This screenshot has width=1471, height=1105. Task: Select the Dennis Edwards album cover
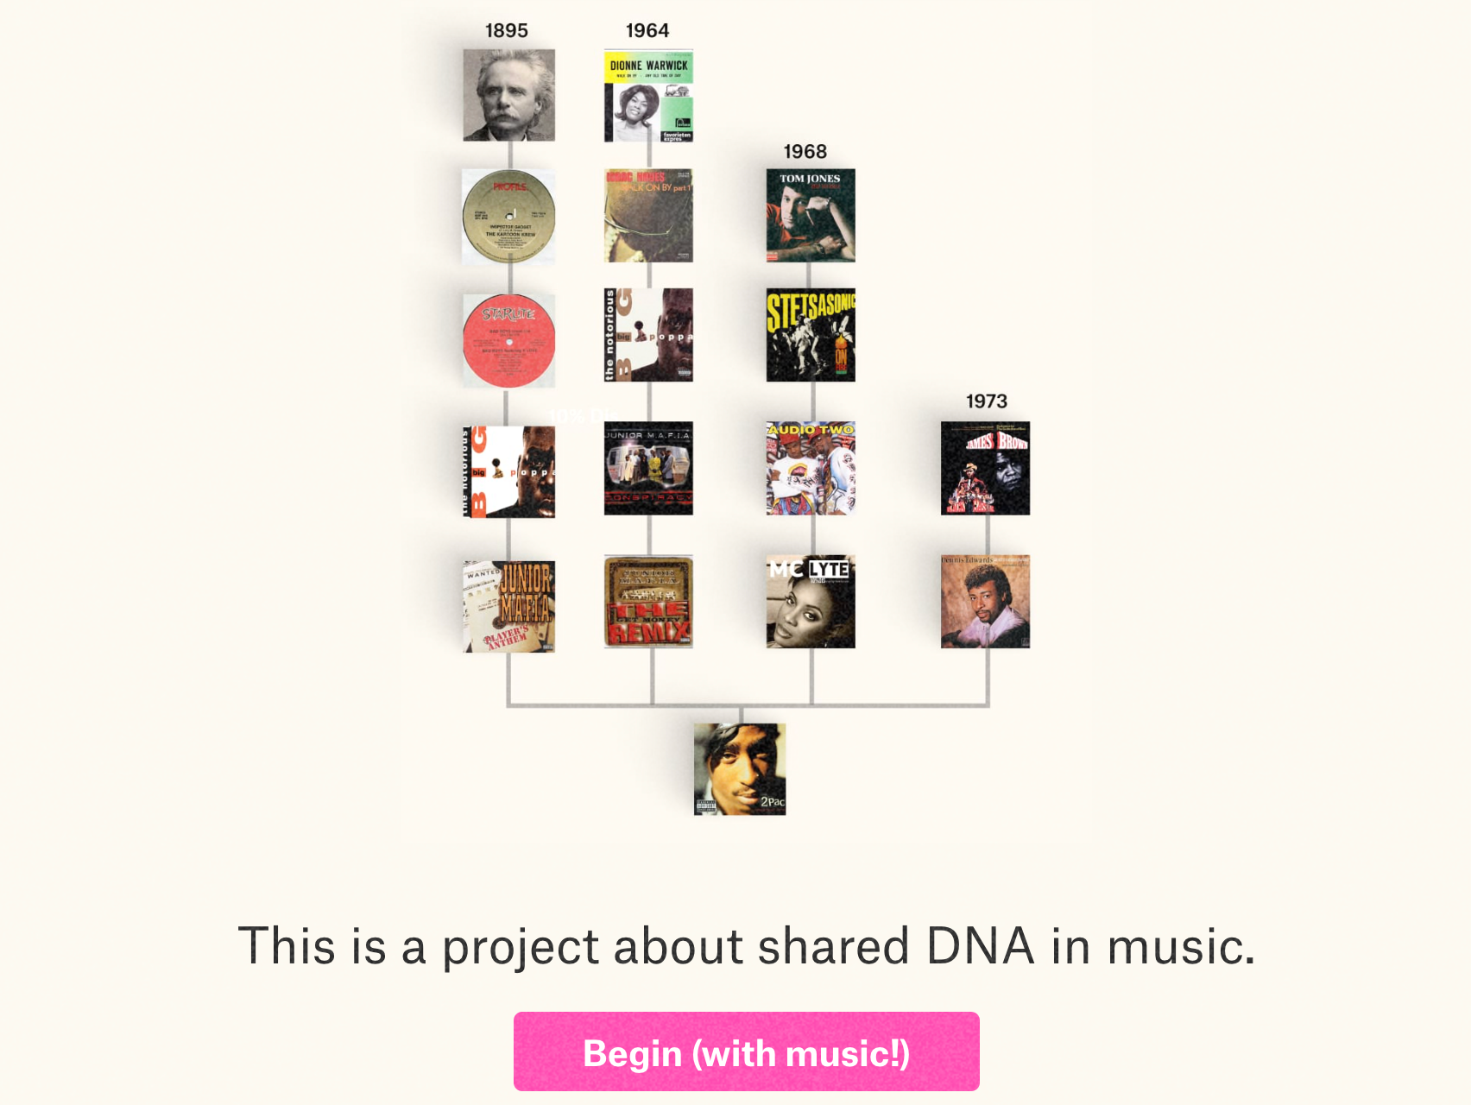pos(985,602)
